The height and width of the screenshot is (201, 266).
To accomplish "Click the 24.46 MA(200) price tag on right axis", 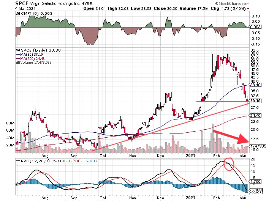I will click(255, 116).
